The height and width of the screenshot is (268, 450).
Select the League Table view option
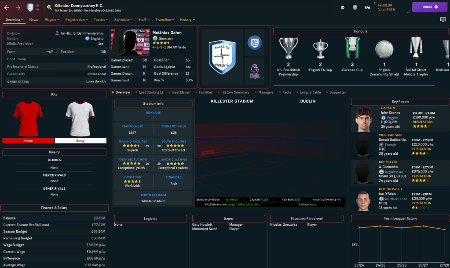310,92
